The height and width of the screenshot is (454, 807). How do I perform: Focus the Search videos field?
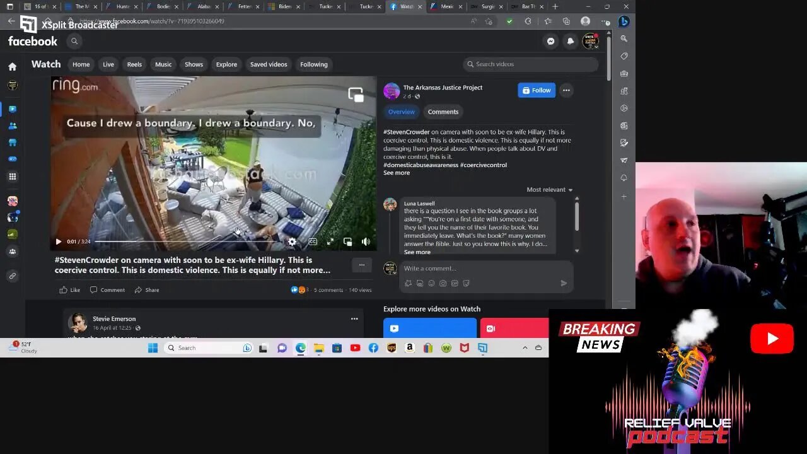[530, 64]
